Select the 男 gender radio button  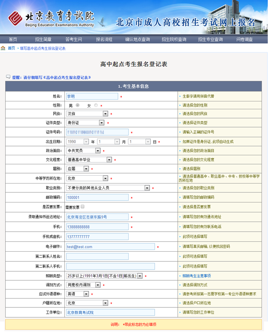point(78,105)
